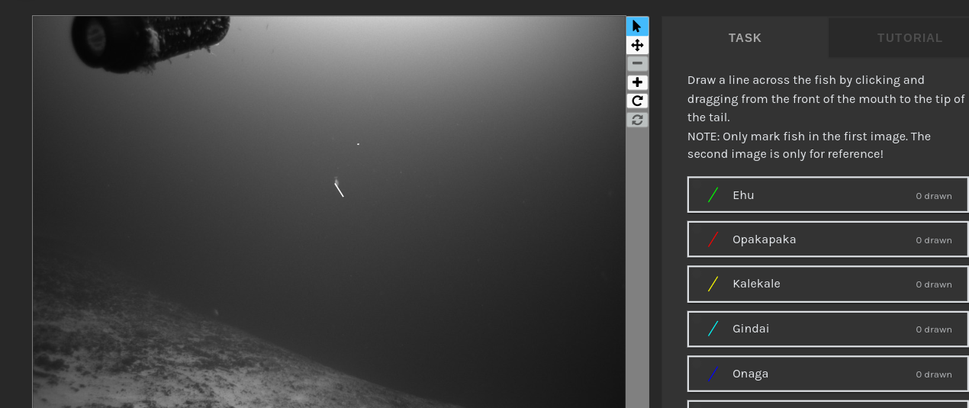Click the rotate clockwise icon
969x408 pixels.
pos(637,101)
